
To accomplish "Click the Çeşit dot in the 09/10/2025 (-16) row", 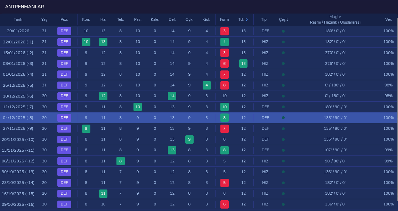I will (x=283, y=204).
